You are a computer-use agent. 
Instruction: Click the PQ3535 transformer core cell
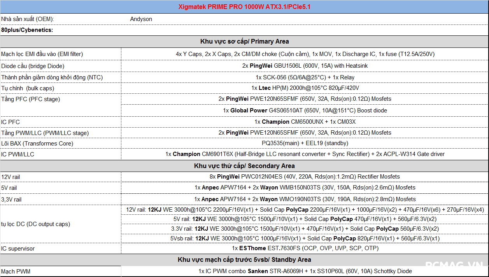(x=305, y=143)
